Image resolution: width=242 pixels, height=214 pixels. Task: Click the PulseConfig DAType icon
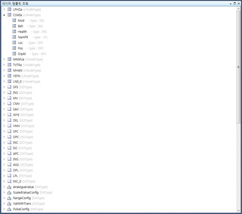(x=9, y=209)
